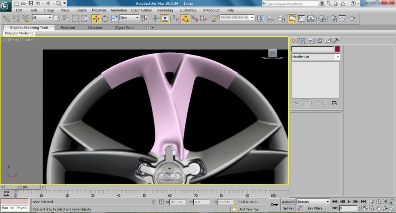Image resolution: width=396 pixels, height=213 pixels.
Task: Click the Key Filters button
Action: pyautogui.click(x=316, y=208)
